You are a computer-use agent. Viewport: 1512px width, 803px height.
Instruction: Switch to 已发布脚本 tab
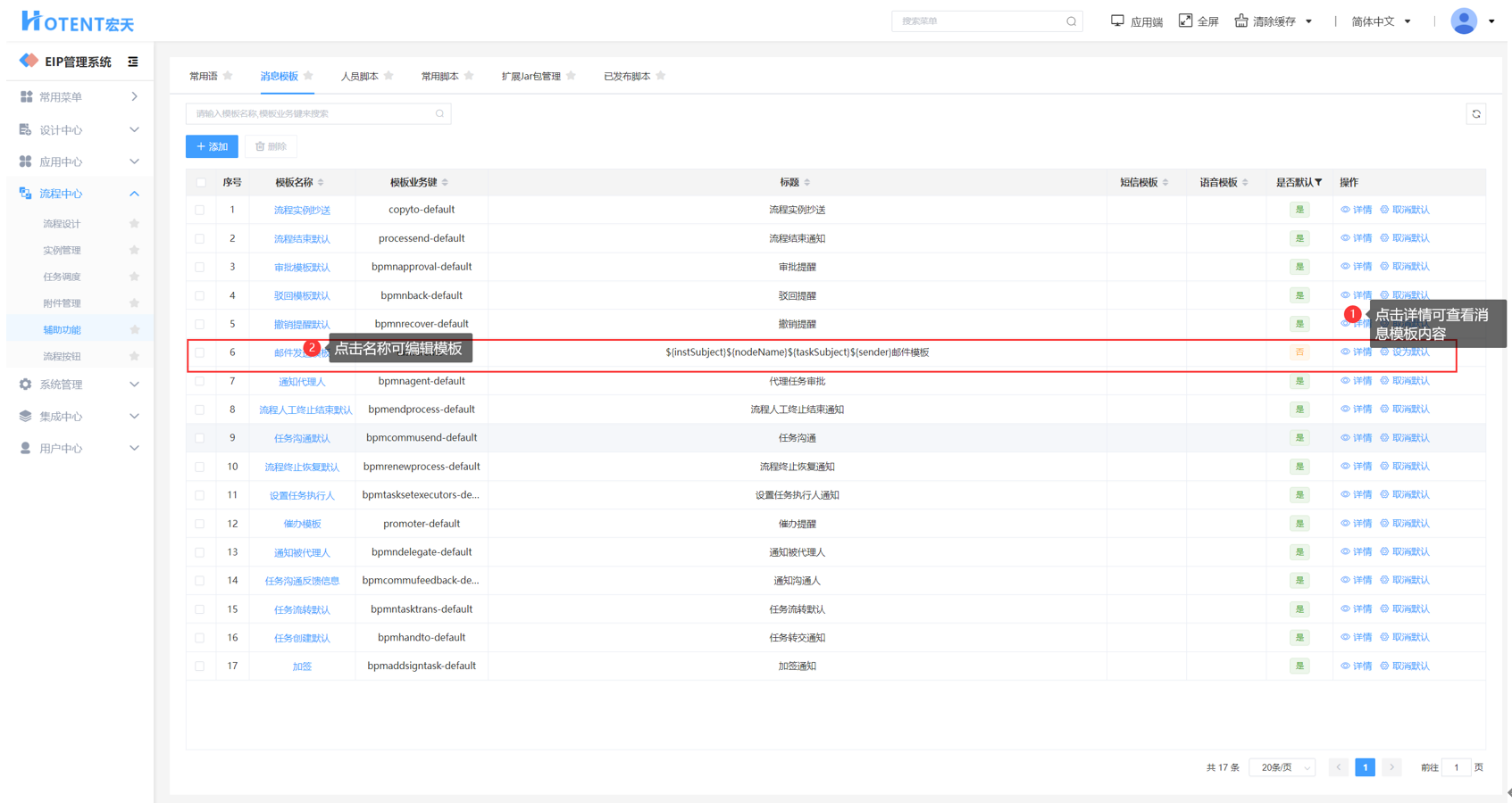pos(627,76)
